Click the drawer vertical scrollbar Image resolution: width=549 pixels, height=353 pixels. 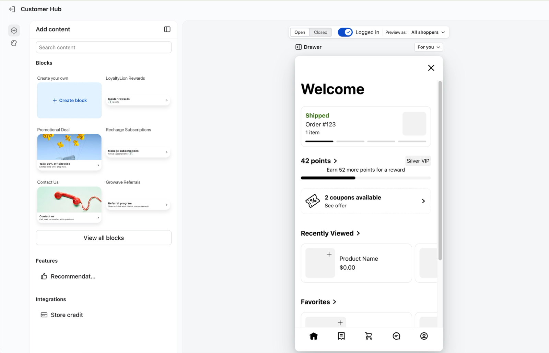pyautogui.click(x=440, y=170)
